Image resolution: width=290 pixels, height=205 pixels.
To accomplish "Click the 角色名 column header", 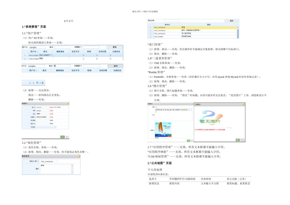I will coord(167,25).
